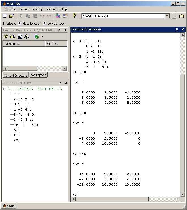187x210 pixels.
Task: Create a new folder in Current Directory panel
Action: [13, 36]
